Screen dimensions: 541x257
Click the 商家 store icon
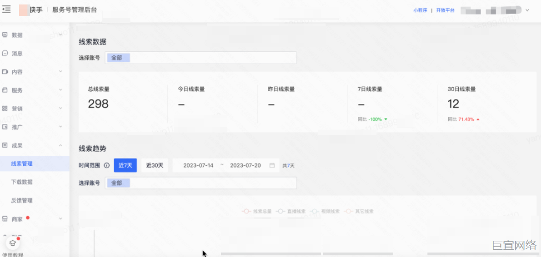(x=5, y=219)
